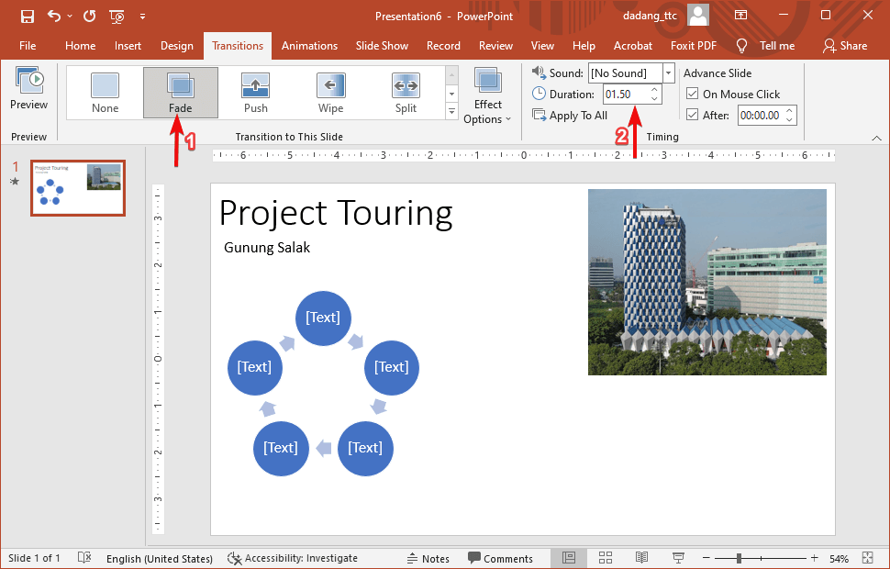The image size is (890, 569).
Task: Apply the Push transition
Action: click(255, 92)
